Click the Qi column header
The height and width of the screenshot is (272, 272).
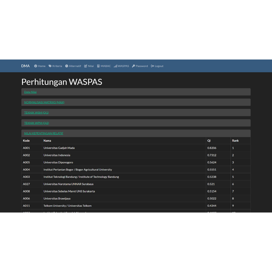click(x=218, y=141)
